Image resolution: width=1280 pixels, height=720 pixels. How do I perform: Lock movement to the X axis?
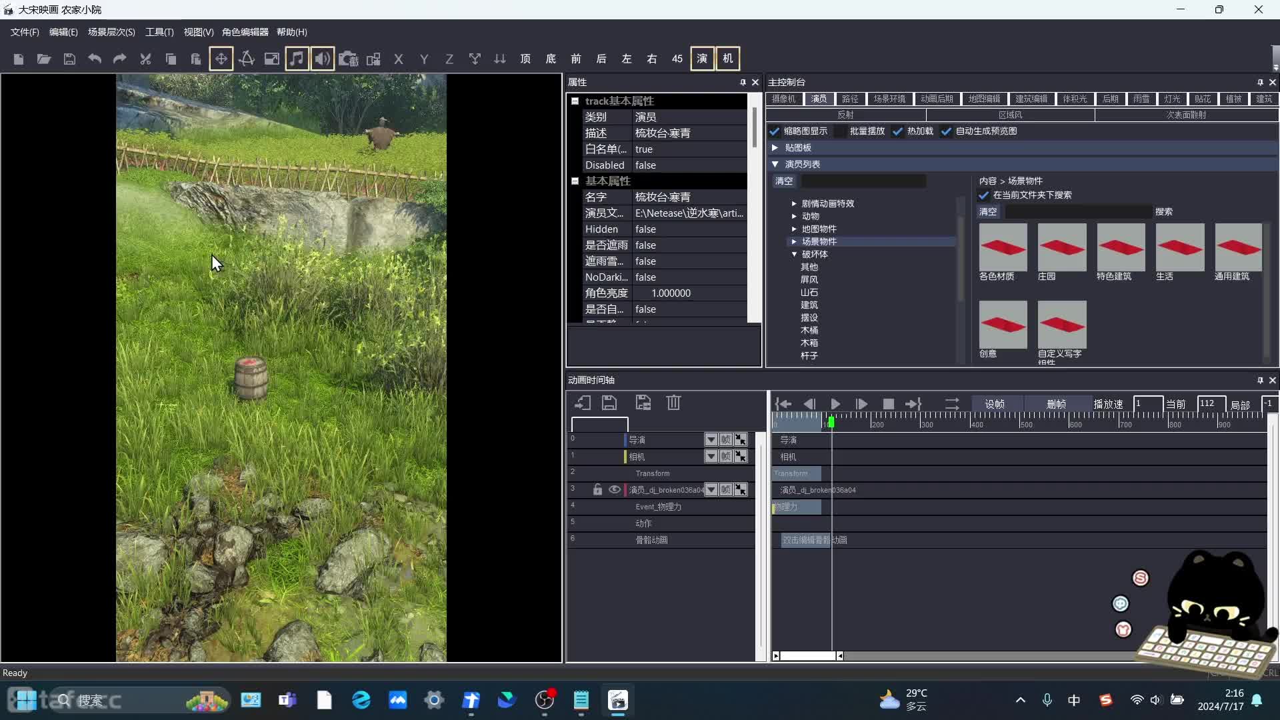tap(399, 59)
